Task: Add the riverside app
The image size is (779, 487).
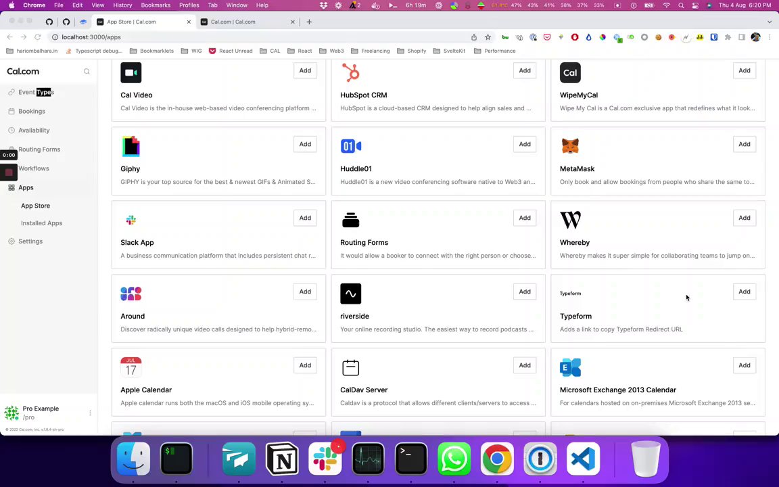Action: click(525, 292)
